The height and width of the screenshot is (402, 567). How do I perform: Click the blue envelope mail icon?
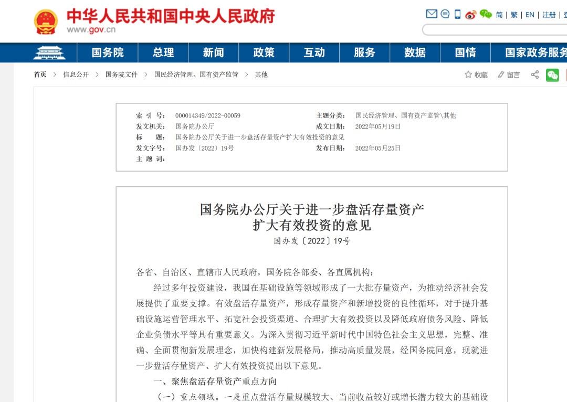click(x=432, y=14)
